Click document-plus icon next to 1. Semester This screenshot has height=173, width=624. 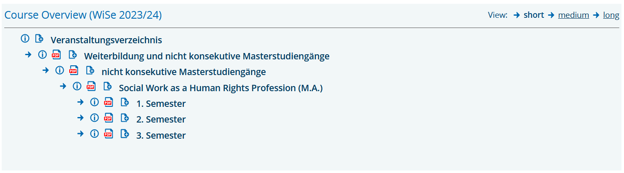point(124,102)
